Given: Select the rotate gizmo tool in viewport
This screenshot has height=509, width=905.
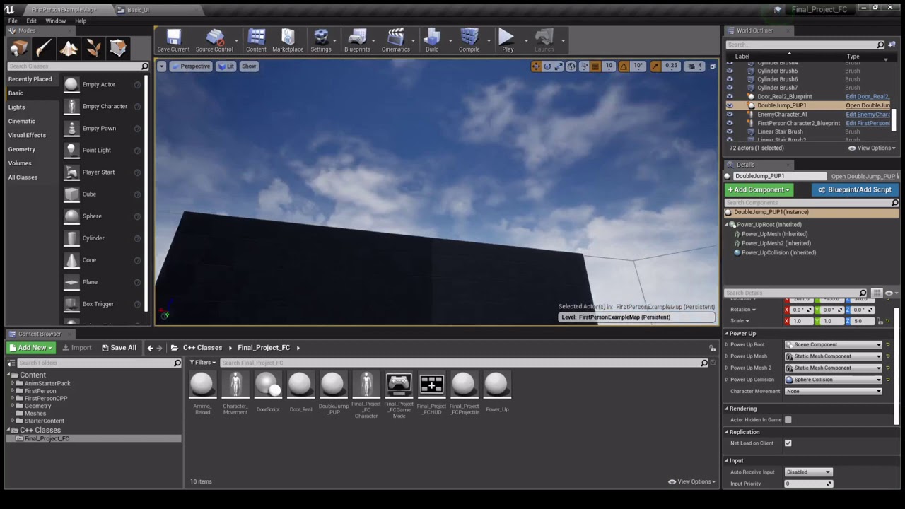Looking at the screenshot, I should coord(547,66).
